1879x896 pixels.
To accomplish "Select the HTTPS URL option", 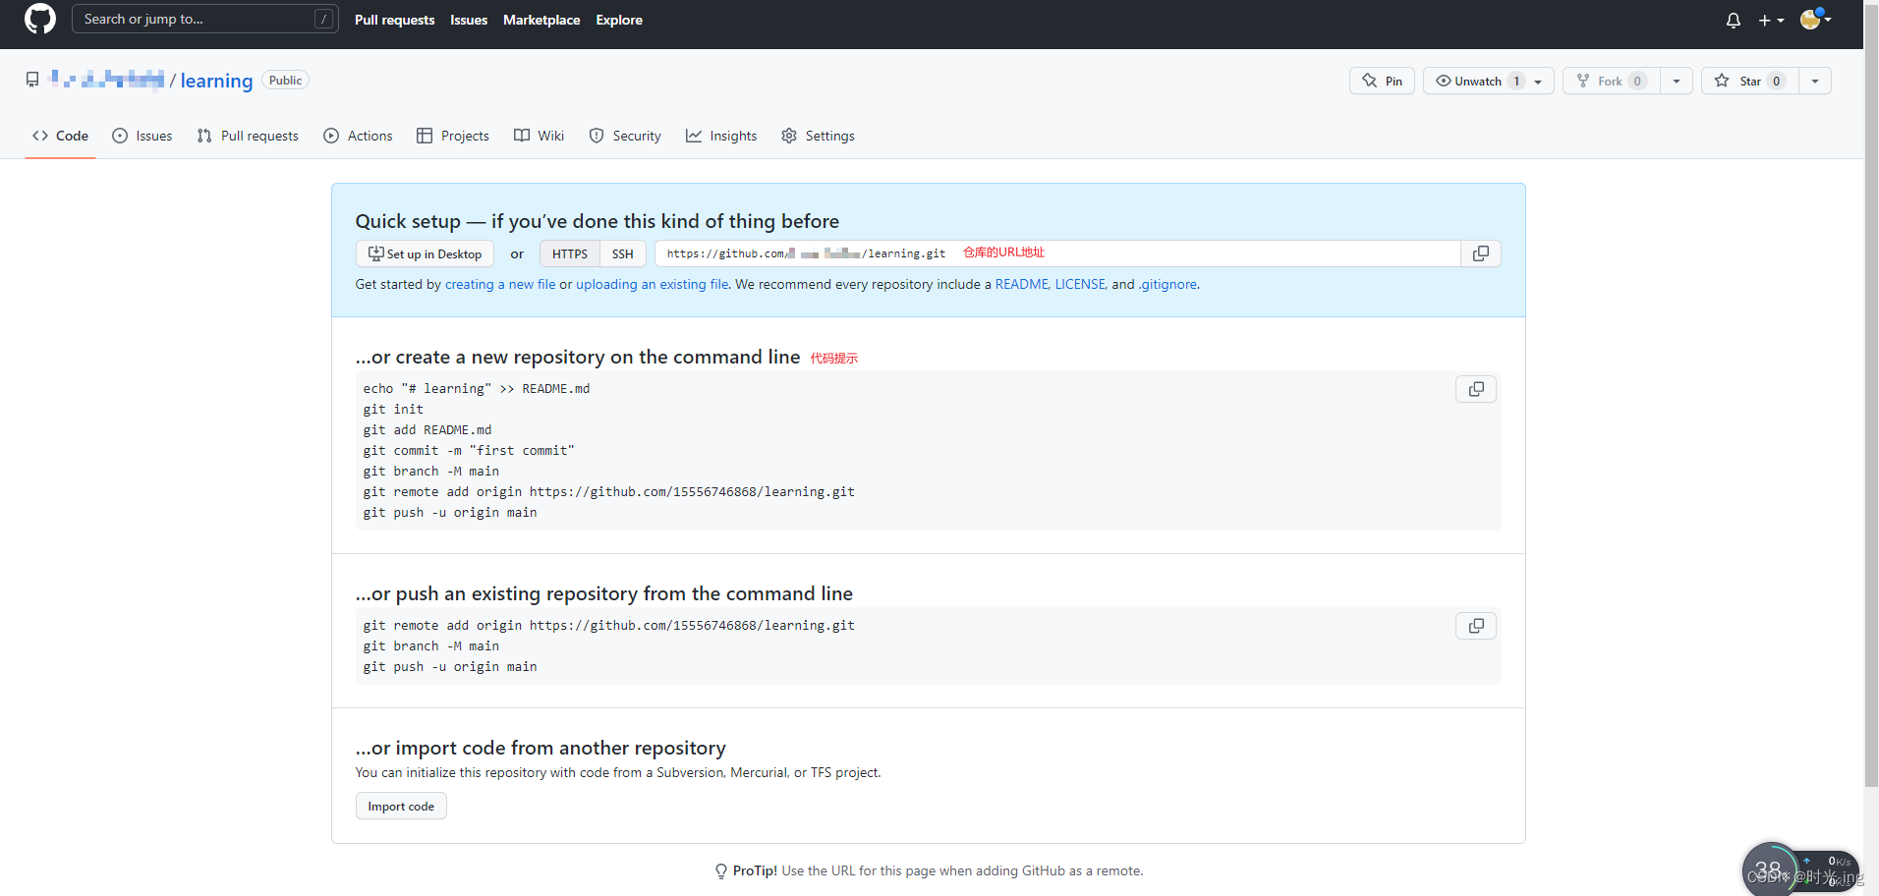I will click(570, 253).
